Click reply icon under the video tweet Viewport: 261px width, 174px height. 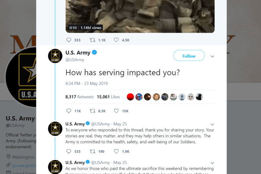(x=69, y=40)
